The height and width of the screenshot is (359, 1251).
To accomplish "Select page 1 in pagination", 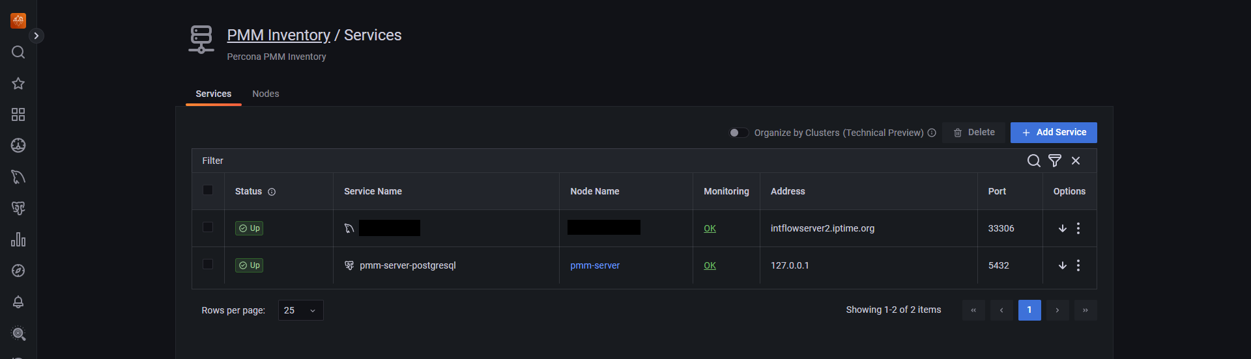I will pyautogui.click(x=1029, y=310).
